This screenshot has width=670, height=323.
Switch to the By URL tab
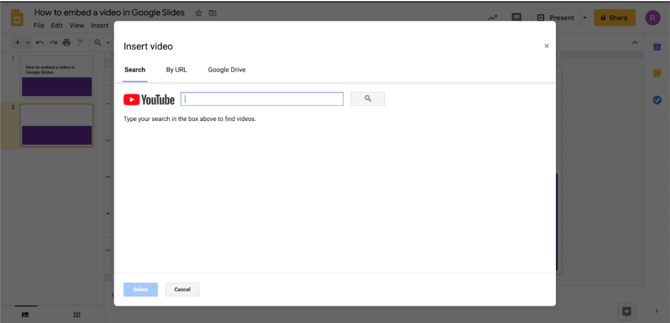tap(177, 70)
